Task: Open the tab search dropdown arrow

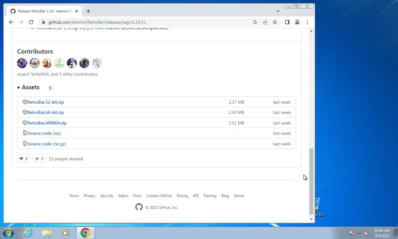Action: tap(278, 11)
